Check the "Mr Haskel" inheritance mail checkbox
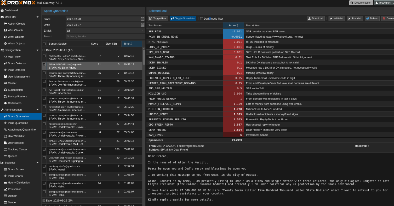This screenshot has width=394, height=206. click(44, 90)
